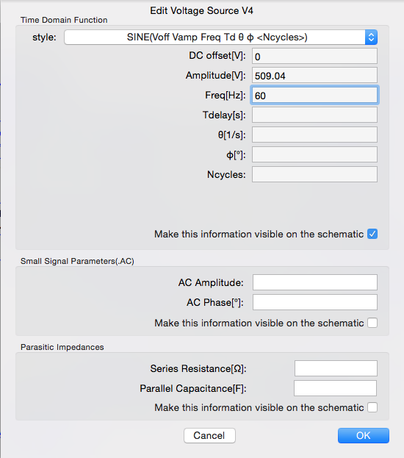Click the Series Resistance[Ω] field
The image size is (404, 458).
coord(336,368)
